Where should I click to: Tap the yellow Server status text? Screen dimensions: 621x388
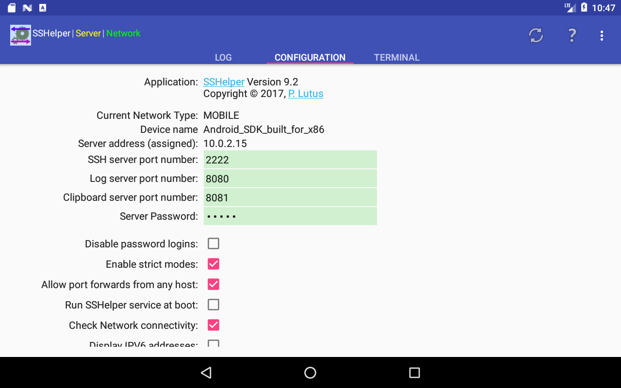coord(88,33)
